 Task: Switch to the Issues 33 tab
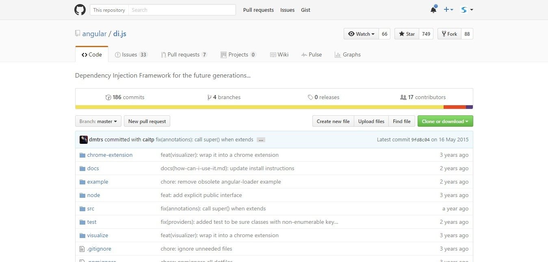click(131, 54)
